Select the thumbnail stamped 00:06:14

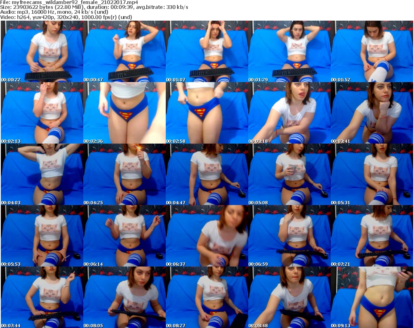(125, 236)
